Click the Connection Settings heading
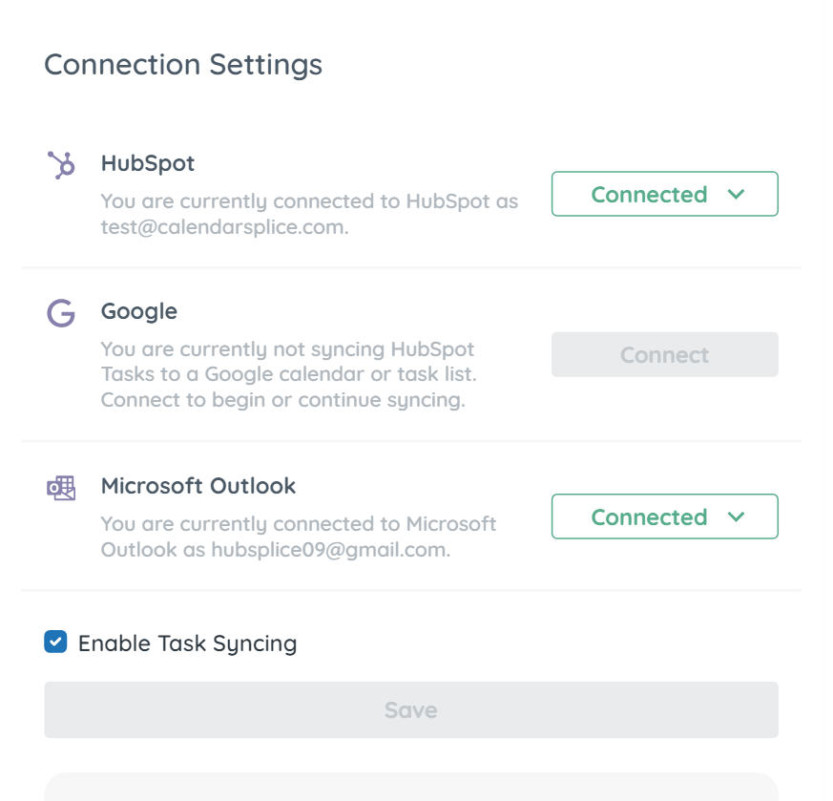 point(183,65)
